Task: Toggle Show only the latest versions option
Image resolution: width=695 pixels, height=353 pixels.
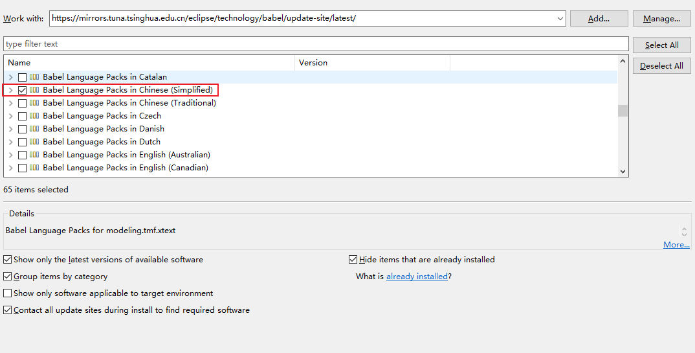Action: point(8,260)
